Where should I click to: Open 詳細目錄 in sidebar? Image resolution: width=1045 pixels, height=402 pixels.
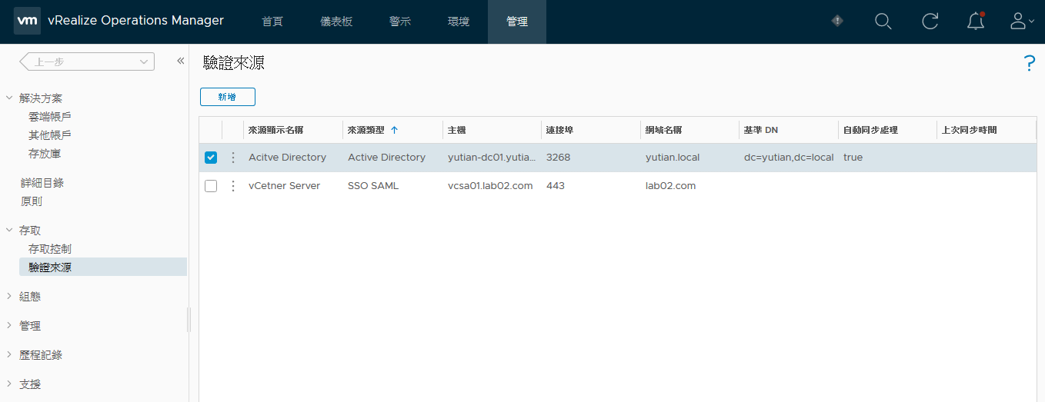pyautogui.click(x=42, y=183)
